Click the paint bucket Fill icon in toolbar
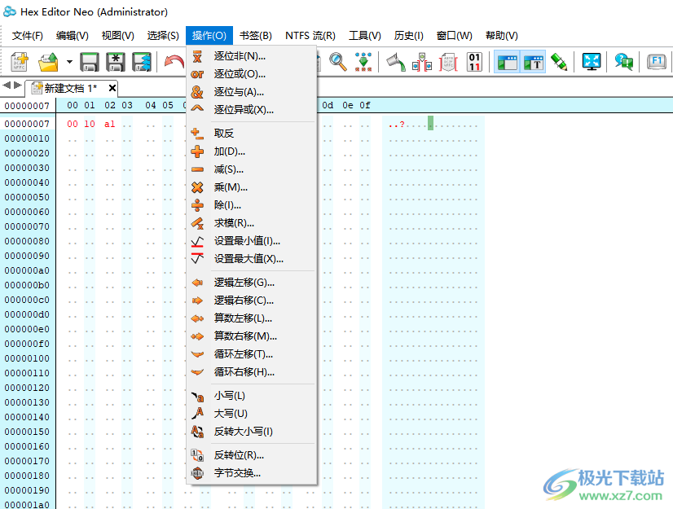The width and height of the screenshot is (673, 509). pos(396,62)
